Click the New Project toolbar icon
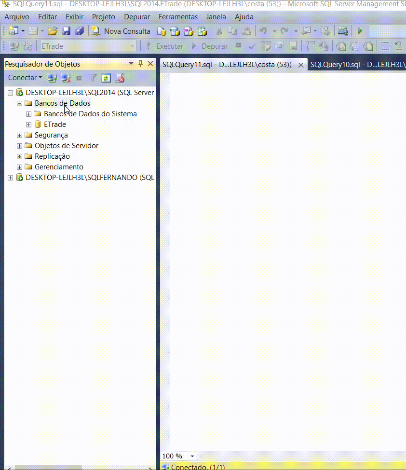The width and height of the screenshot is (406, 470). pos(14,31)
